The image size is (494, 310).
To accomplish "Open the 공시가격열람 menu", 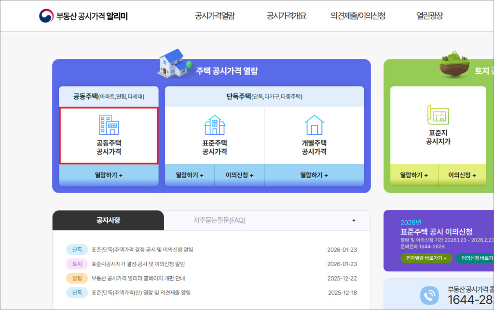I will point(215,15).
